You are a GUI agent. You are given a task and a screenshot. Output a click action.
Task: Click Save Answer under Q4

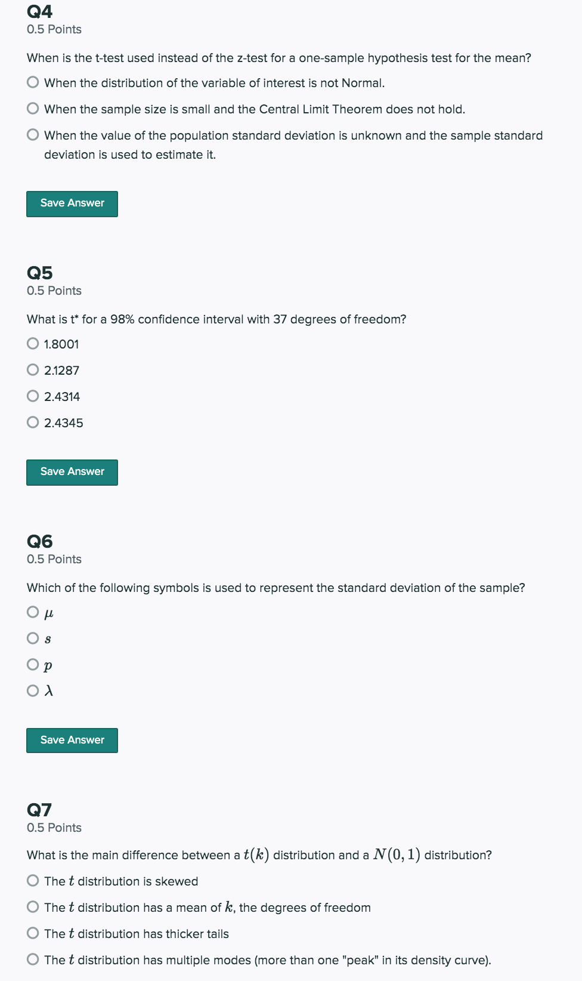(72, 203)
